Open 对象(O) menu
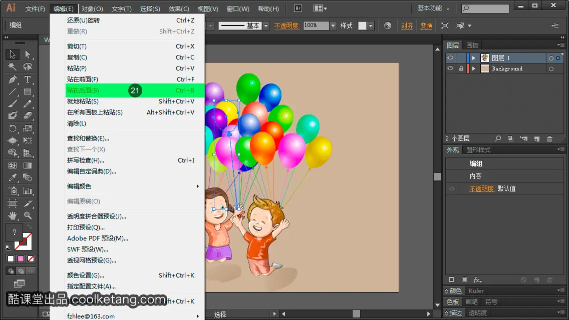The width and height of the screenshot is (569, 320). click(92, 8)
